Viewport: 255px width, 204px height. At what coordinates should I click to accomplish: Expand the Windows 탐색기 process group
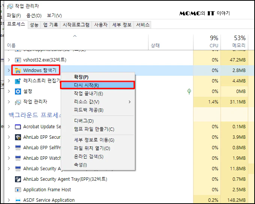click(x=9, y=70)
